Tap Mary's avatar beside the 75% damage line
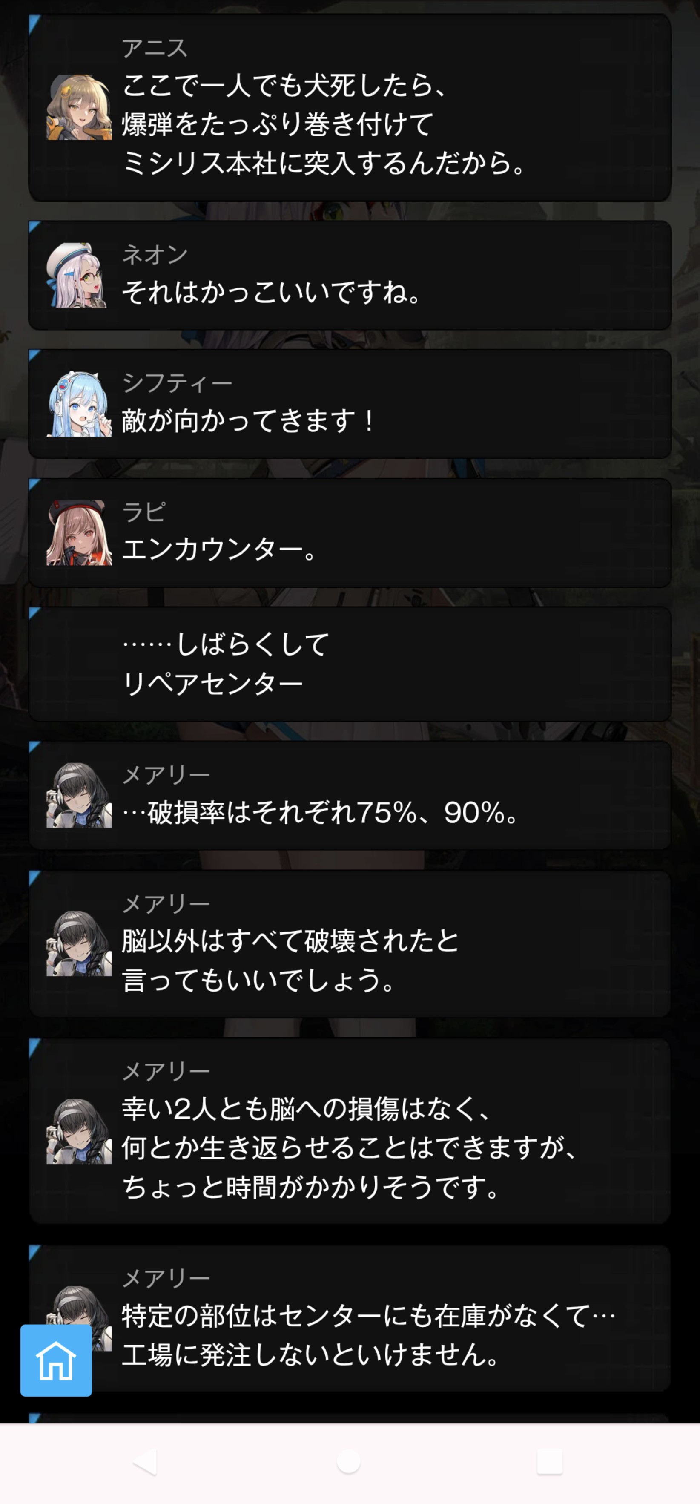This screenshot has width=700, height=1504. 79,795
